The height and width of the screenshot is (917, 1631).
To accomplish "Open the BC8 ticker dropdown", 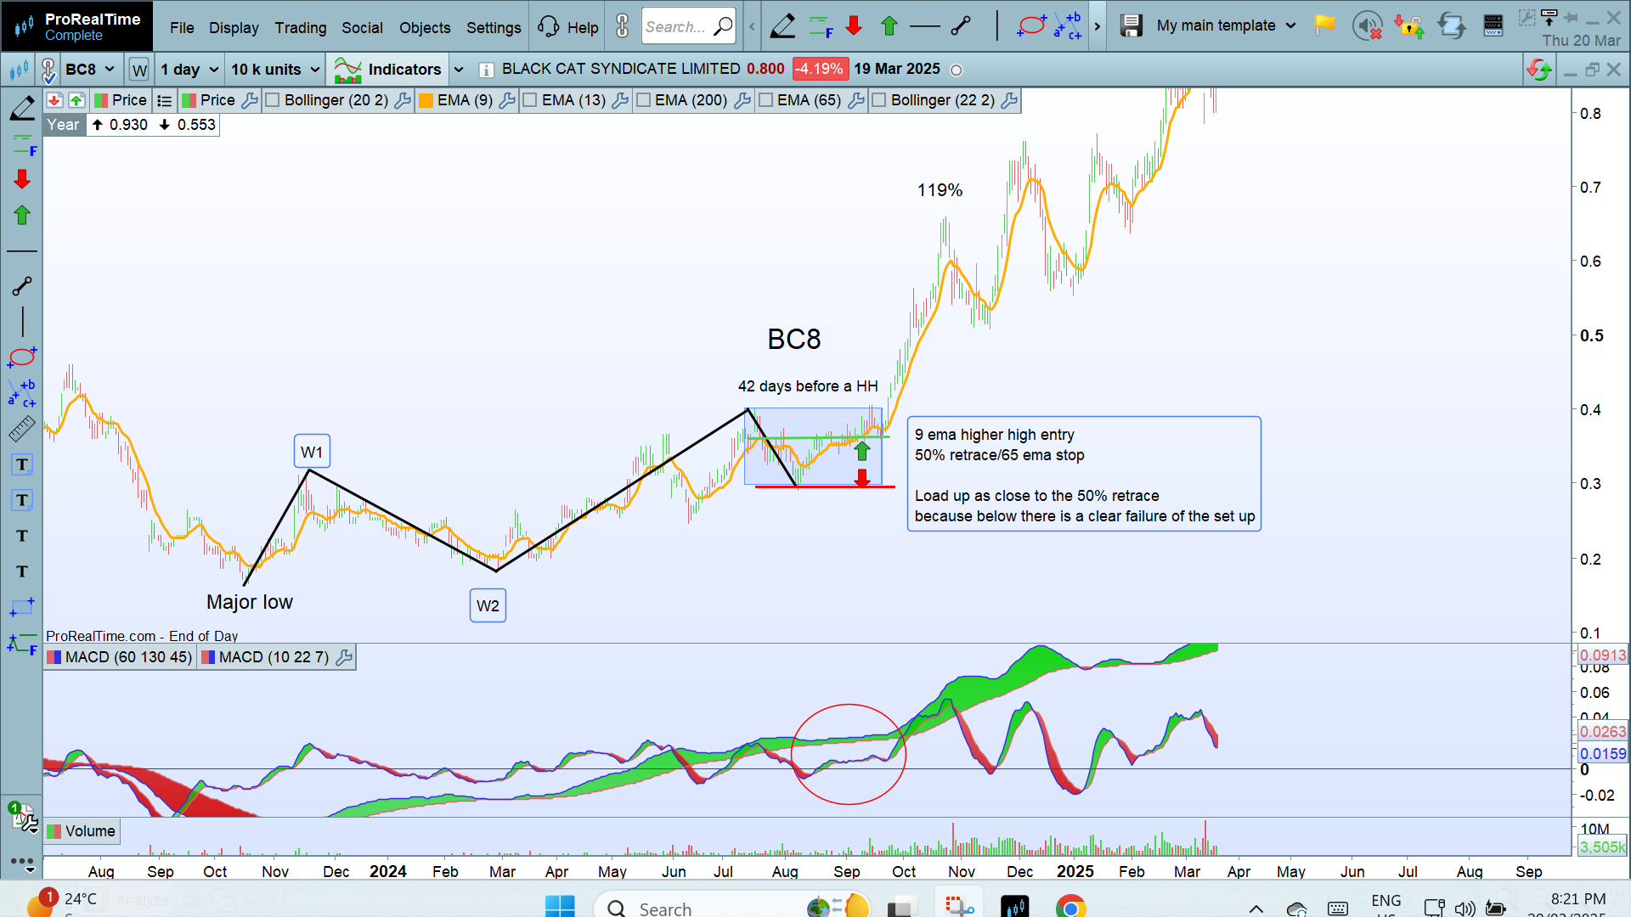I will [90, 70].
